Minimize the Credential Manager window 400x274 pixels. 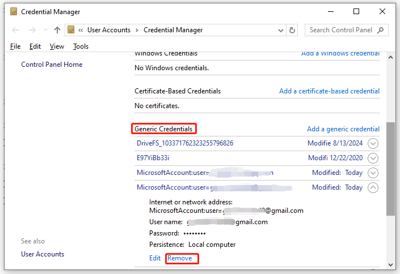pyautogui.click(x=331, y=12)
